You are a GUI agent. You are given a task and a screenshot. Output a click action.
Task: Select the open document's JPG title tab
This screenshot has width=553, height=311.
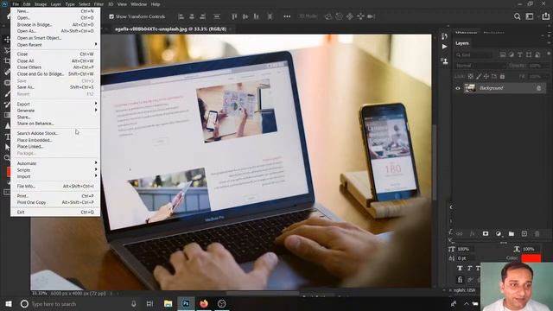coord(170,29)
